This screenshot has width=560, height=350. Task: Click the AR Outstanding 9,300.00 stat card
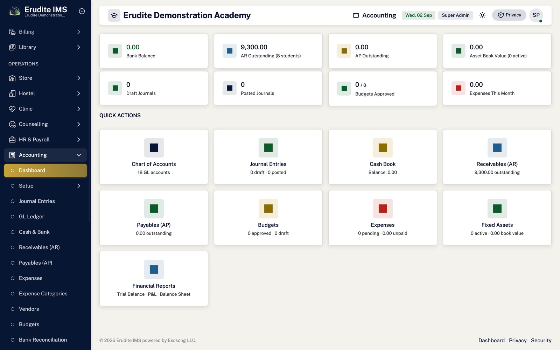pos(268,51)
